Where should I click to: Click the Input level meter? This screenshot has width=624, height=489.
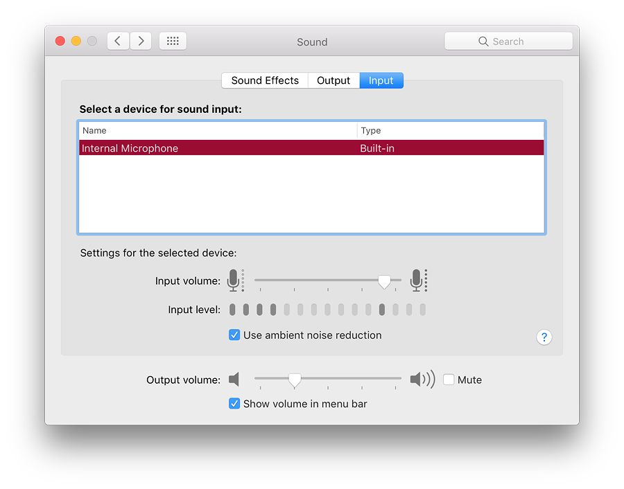(x=327, y=310)
